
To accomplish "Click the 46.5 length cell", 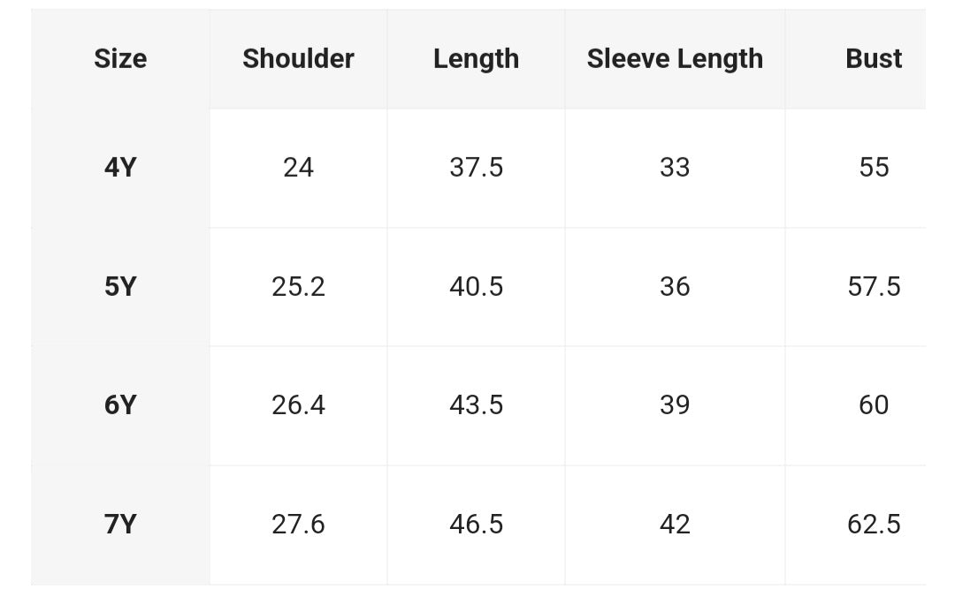I will click(x=476, y=524).
